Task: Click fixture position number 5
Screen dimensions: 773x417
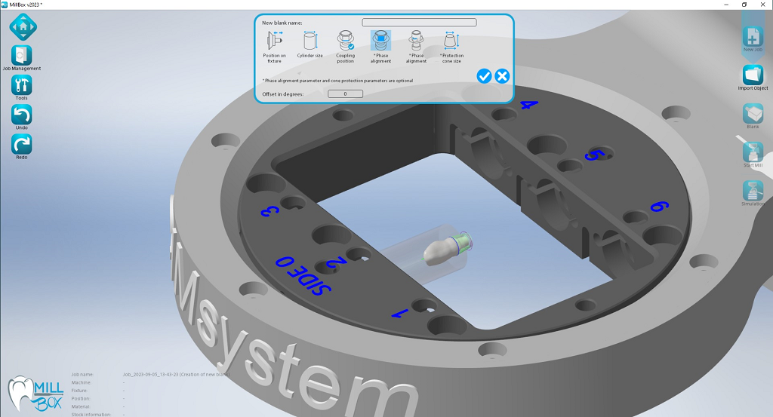Action: point(595,155)
